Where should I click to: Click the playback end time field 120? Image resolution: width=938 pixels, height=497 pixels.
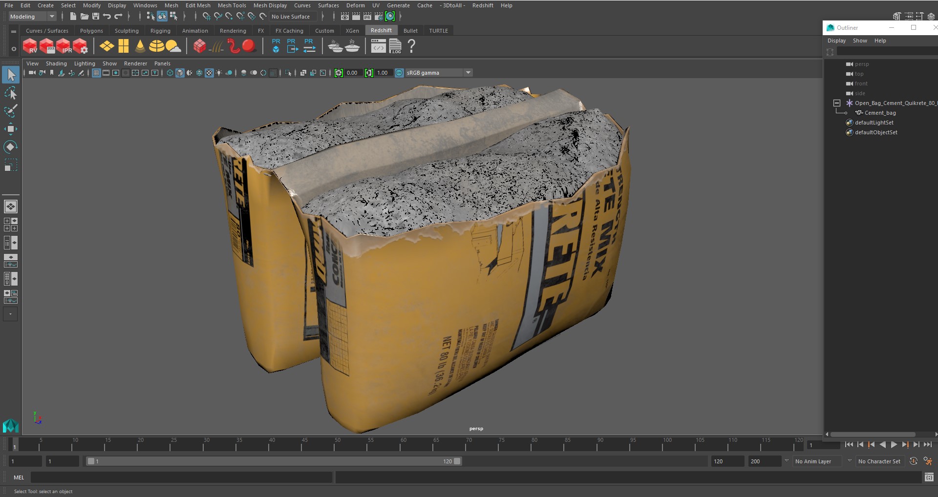click(x=727, y=461)
